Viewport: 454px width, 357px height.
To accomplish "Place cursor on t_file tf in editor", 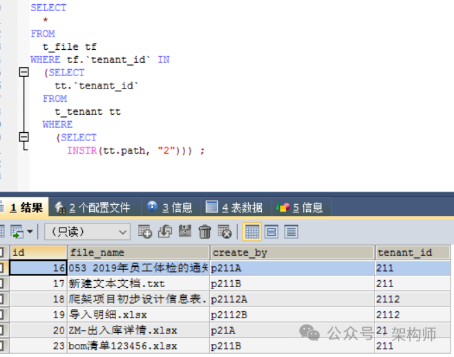I will (x=70, y=46).
